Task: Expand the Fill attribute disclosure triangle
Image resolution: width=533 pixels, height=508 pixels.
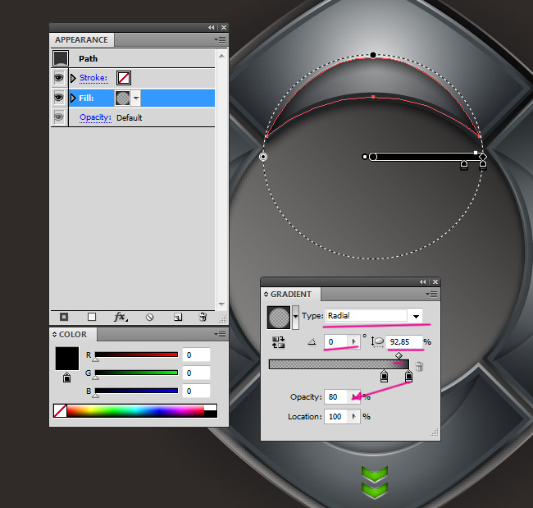Action: click(73, 98)
